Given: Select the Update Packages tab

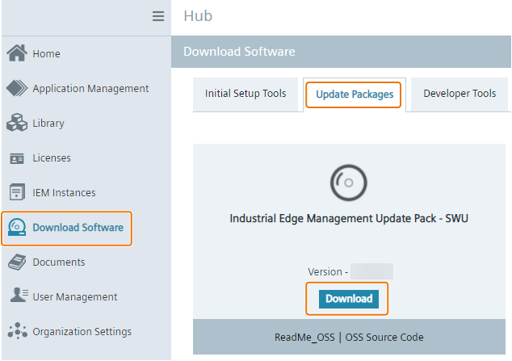Looking at the screenshot, I should pyautogui.click(x=354, y=94).
